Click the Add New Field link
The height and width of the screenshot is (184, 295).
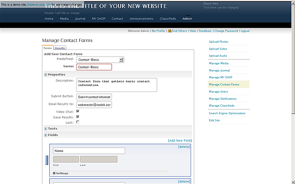pos(180,140)
